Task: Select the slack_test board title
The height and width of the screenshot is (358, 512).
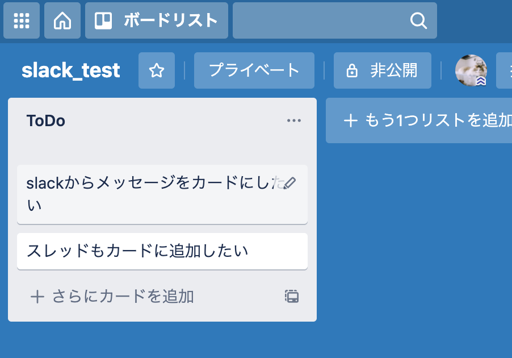Action: point(70,70)
